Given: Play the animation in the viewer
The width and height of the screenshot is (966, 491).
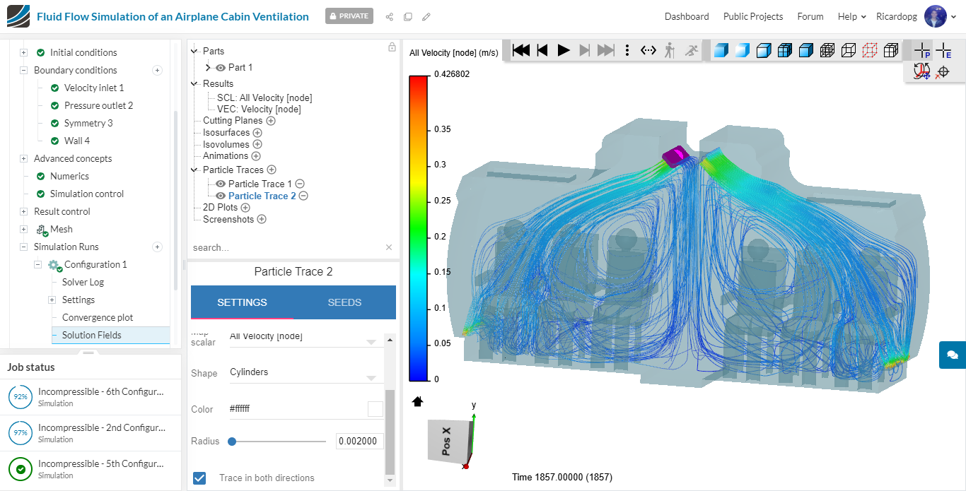Looking at the screenshot, I should click(x=564, y=50).
